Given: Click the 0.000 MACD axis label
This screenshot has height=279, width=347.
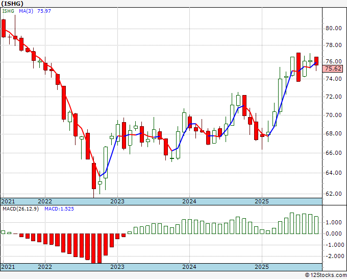Looking at the screenshot, I should click(x=333, y=234).
